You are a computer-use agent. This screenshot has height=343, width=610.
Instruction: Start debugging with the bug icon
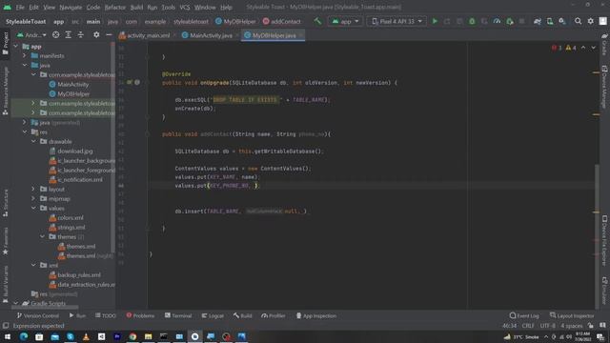pyautogui.click(x=472, y=21)
